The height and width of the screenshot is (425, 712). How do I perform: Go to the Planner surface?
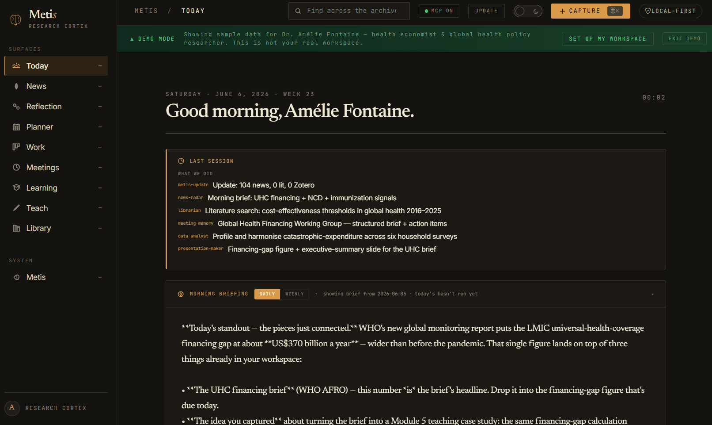(x=56, y=127)
